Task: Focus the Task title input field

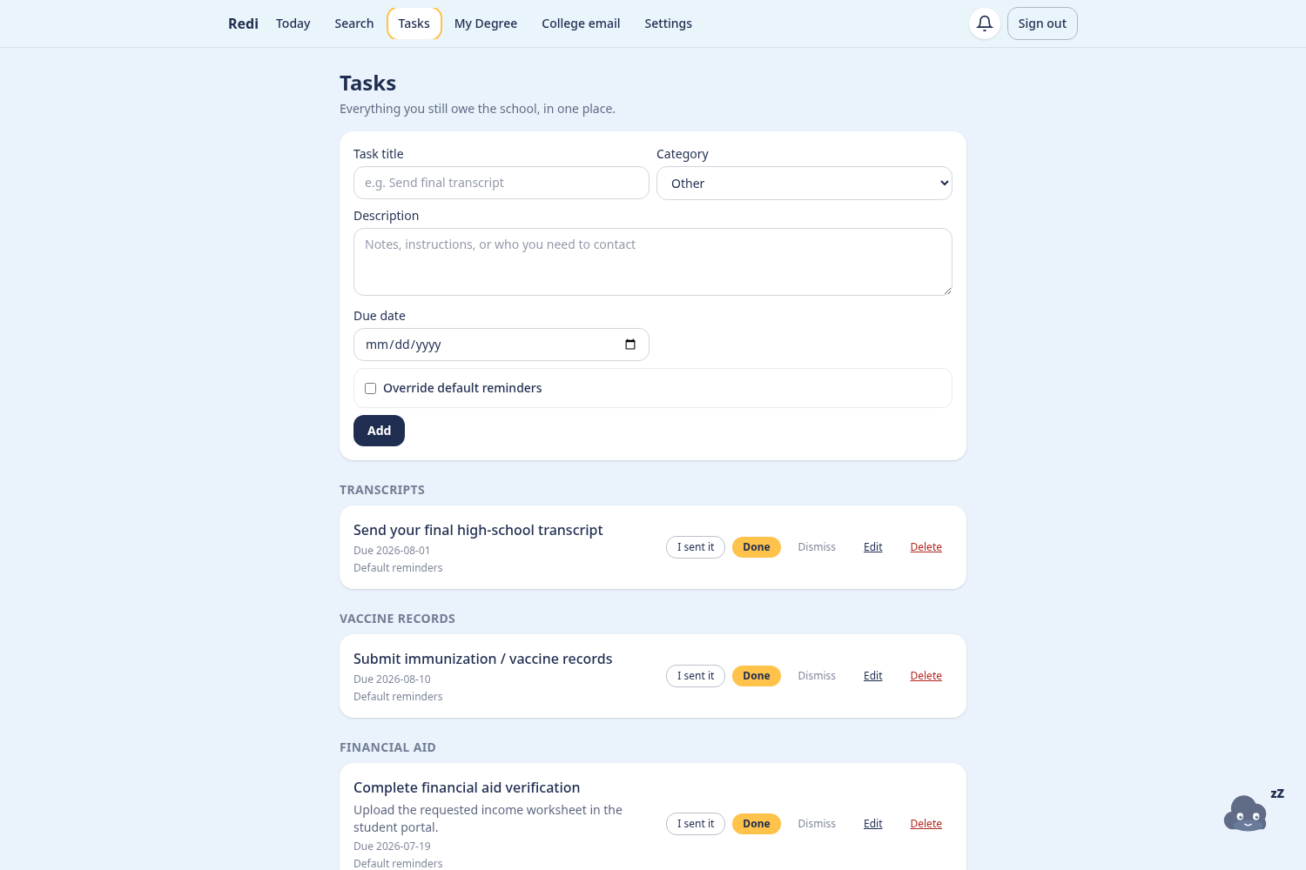Action: 502,183
